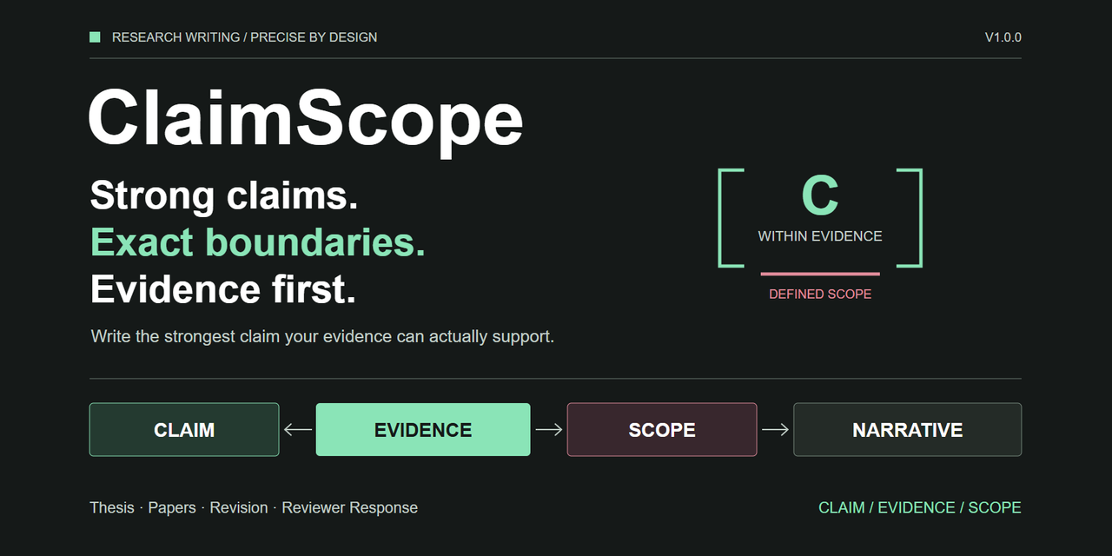Click 'Reviewer Response' in the footer
Screen dimensions: 1112x556
click(x=349, y=507)
